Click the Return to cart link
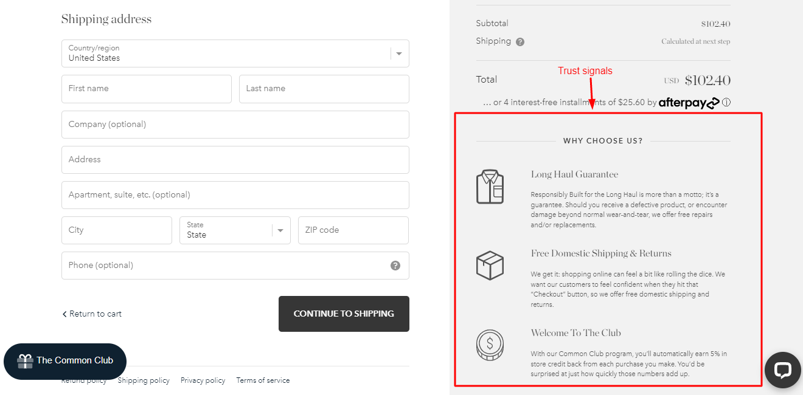This screenshot has width=803, height=395. pyautogui.click(x=92, y=314)
